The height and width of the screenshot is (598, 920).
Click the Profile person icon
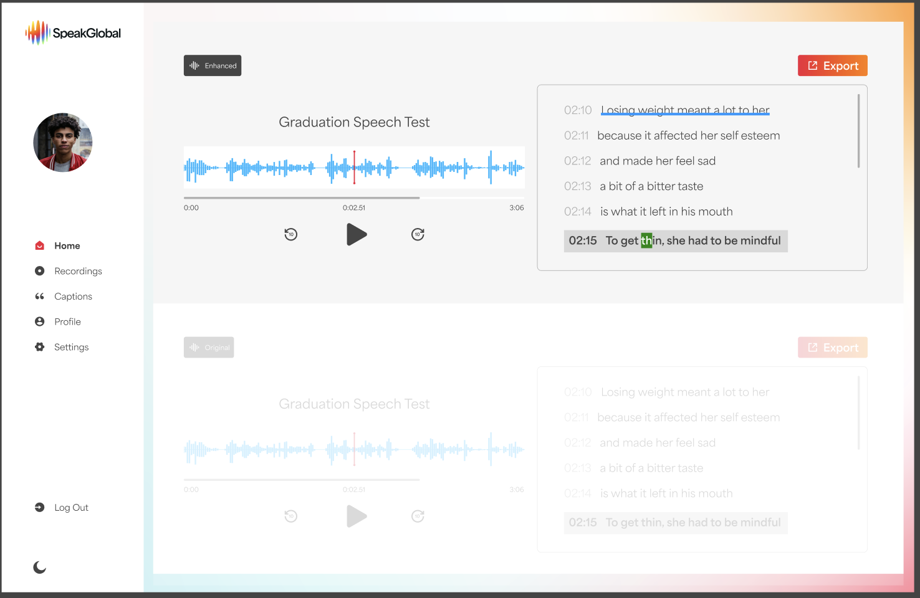pos(40,321)
